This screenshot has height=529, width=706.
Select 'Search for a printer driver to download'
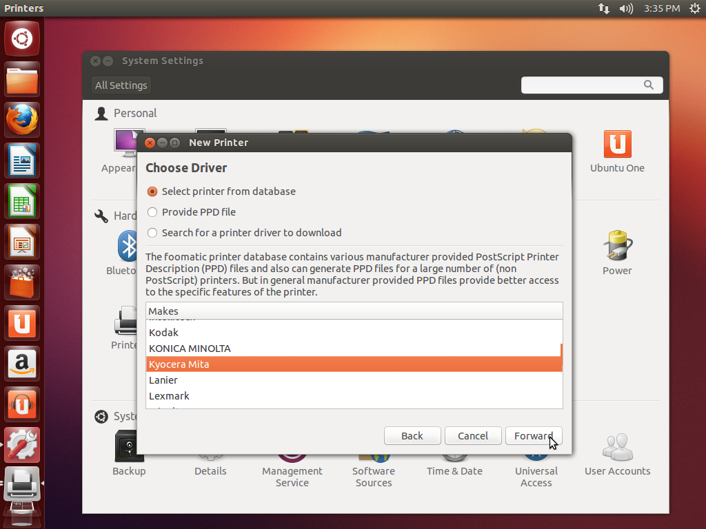[152, 233]
